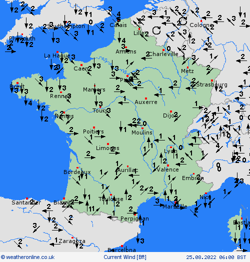This screenshot has height=262, width=250.
Task: Select the Barcelona red city dot
Action: [122, 246]
